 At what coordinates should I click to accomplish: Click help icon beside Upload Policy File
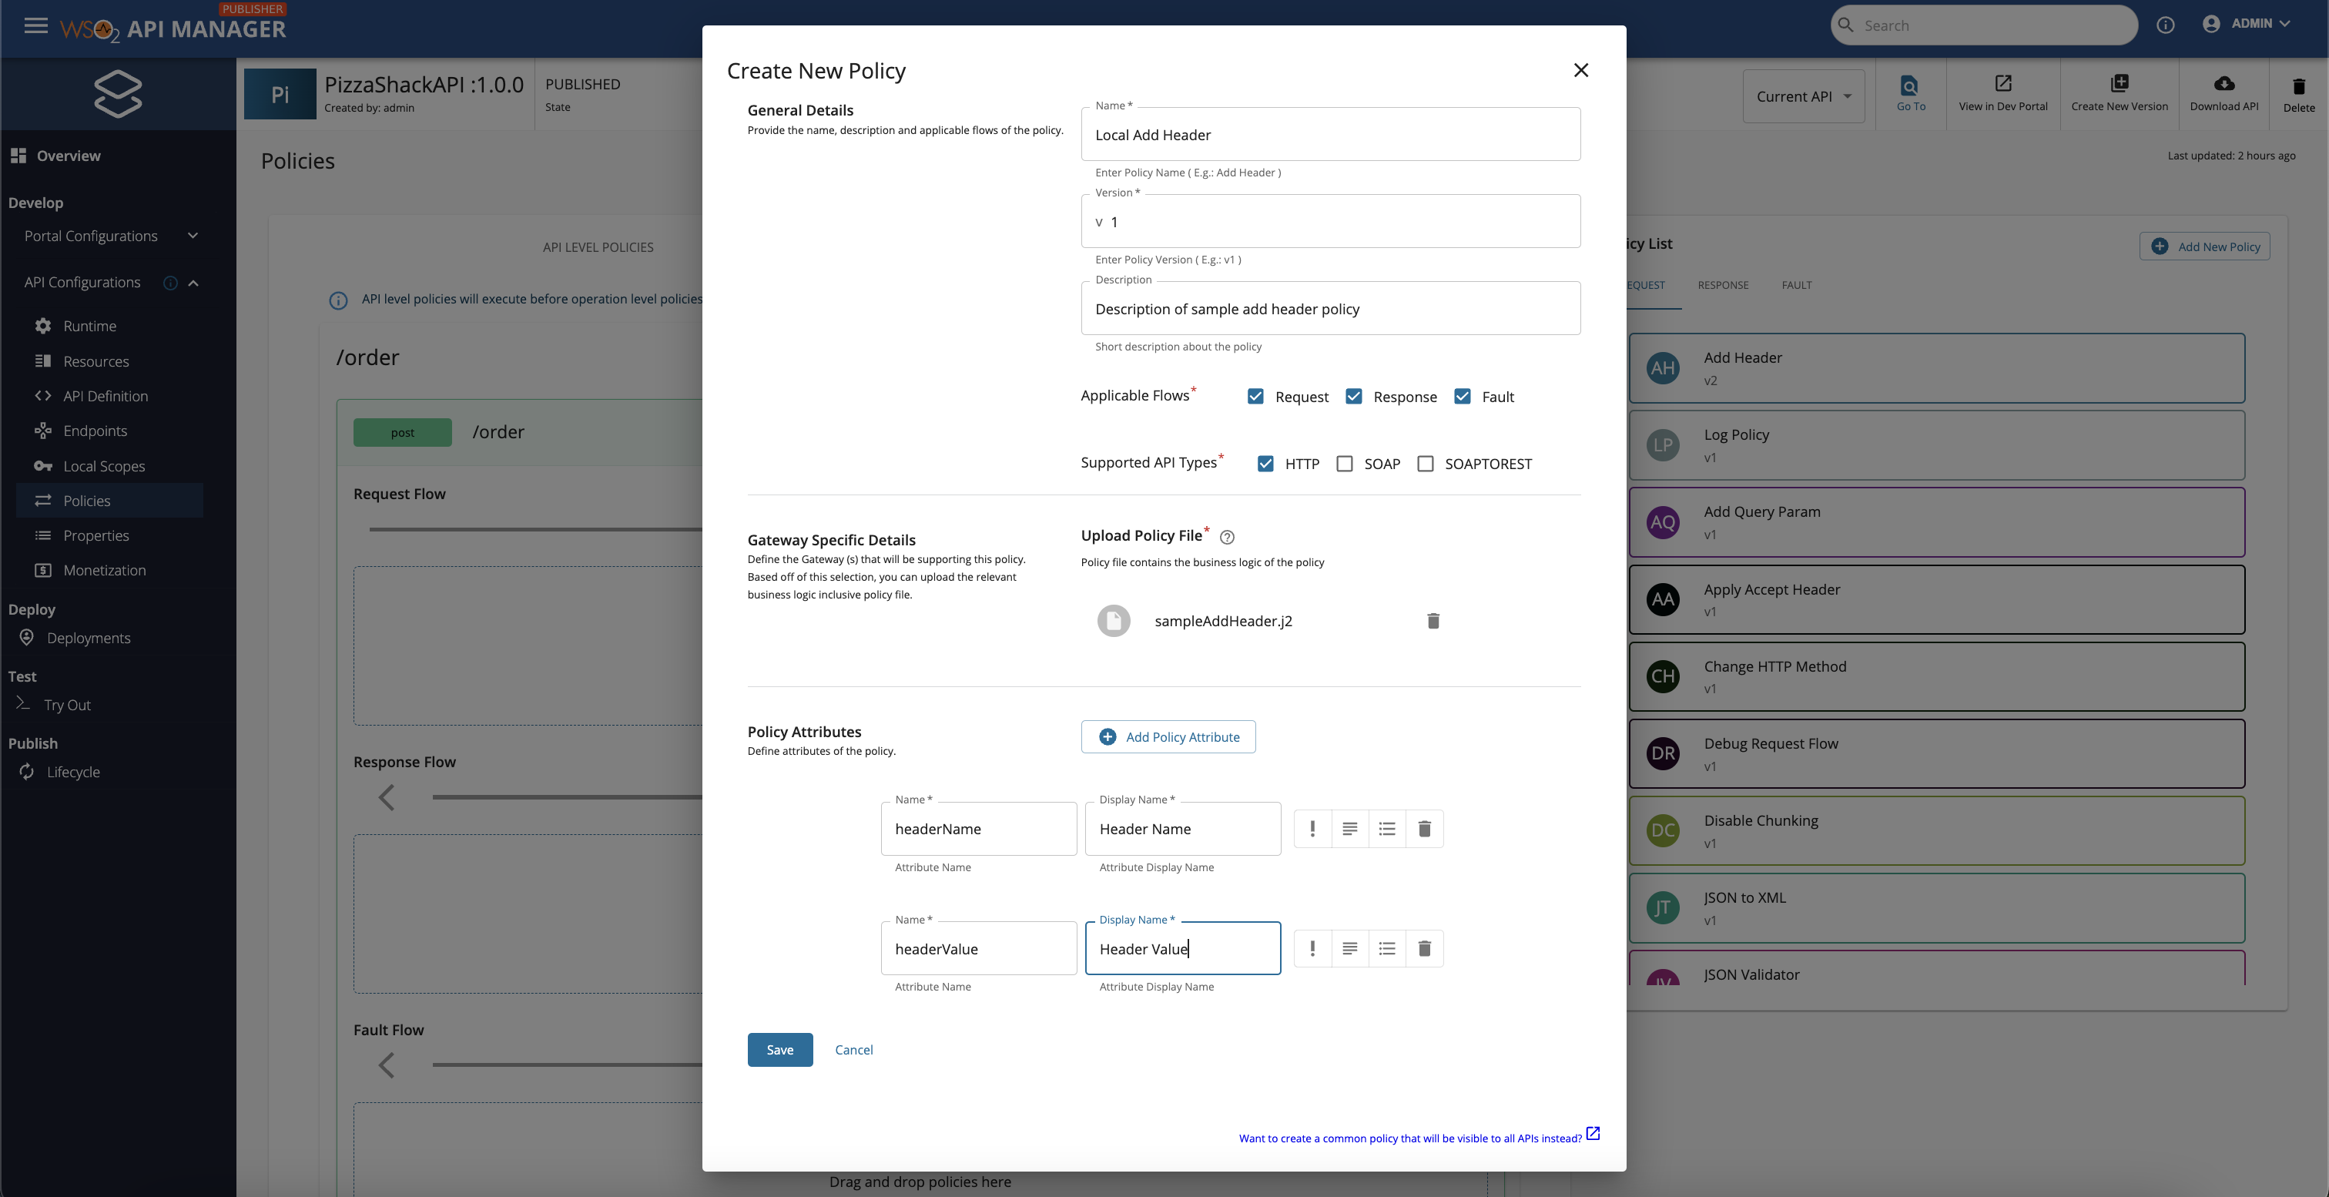1227,537
